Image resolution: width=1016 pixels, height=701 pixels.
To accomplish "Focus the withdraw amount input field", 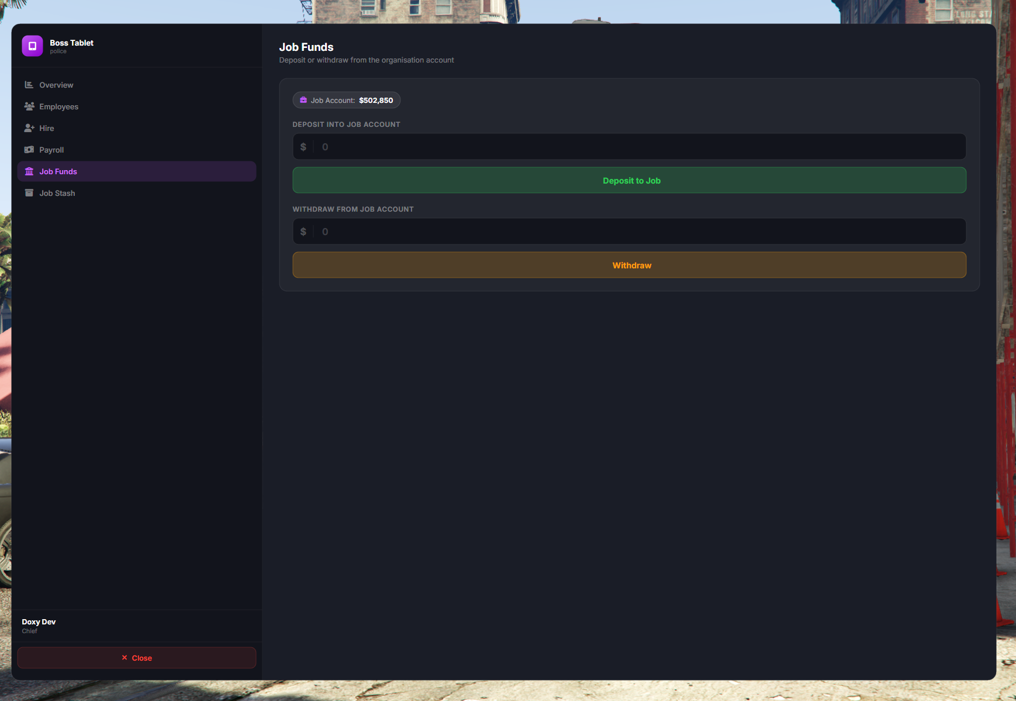I will [629, 231].
